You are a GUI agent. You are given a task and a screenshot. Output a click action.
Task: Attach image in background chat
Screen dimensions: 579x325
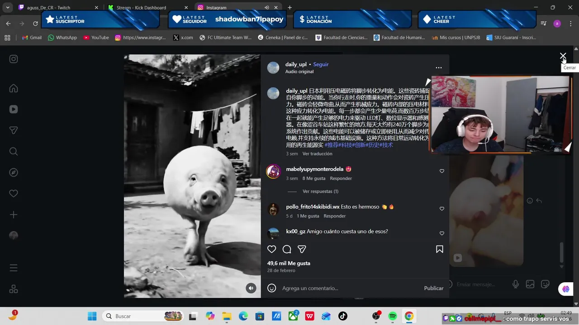click(x=530, y=284)
